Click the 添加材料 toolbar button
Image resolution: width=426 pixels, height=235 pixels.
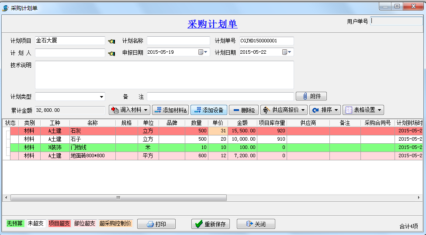[171, 110]
